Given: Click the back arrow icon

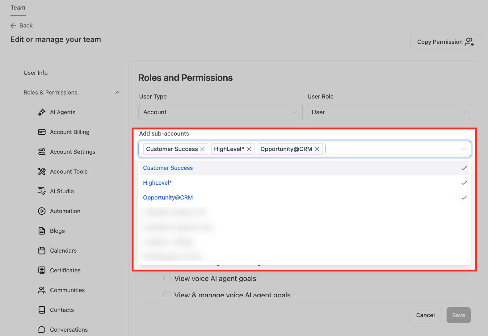Looking at the screenshot, I should (13, 26).
